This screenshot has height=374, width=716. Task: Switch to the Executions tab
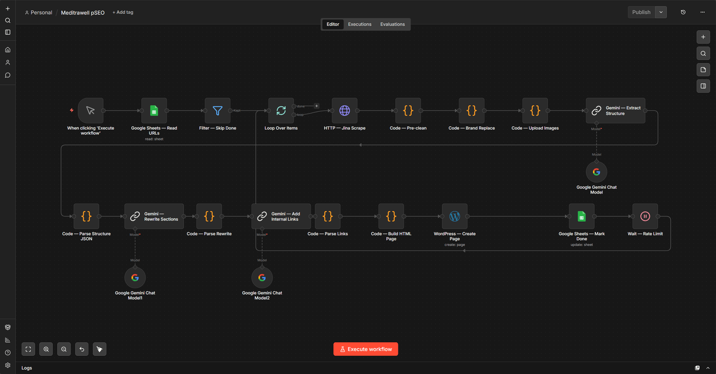point(360,24)
